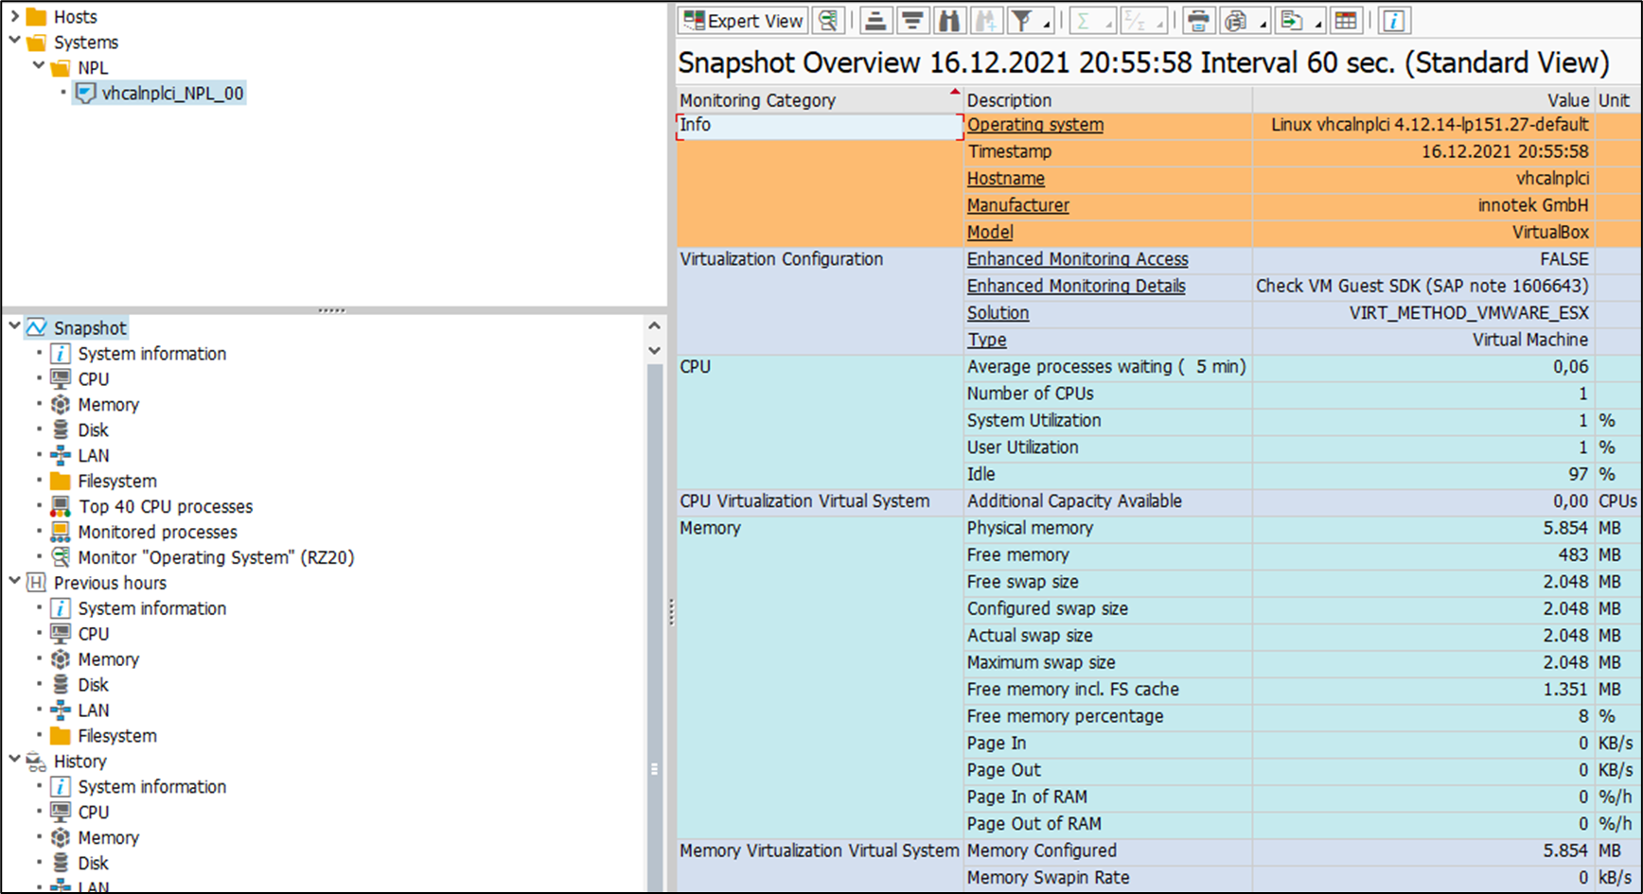Select the History node
Image resolution: width=1643 pixels, height=894 pixels.
point(79,761)
